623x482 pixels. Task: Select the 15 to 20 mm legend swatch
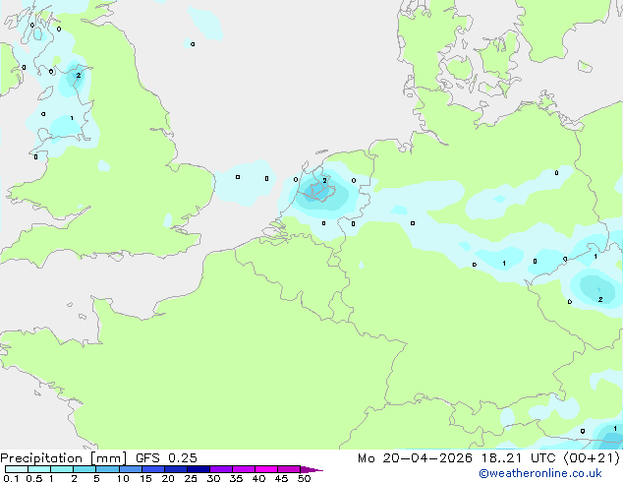click(153, 469)
